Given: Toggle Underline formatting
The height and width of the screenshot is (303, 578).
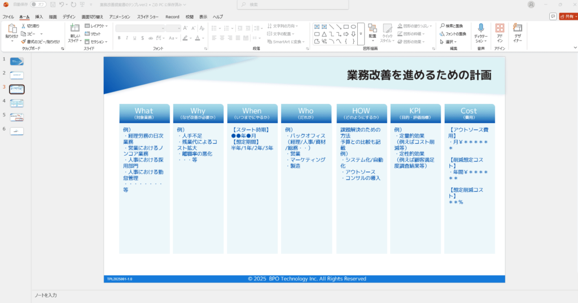Looking at the screenshot, I should [x=134, y=38].
